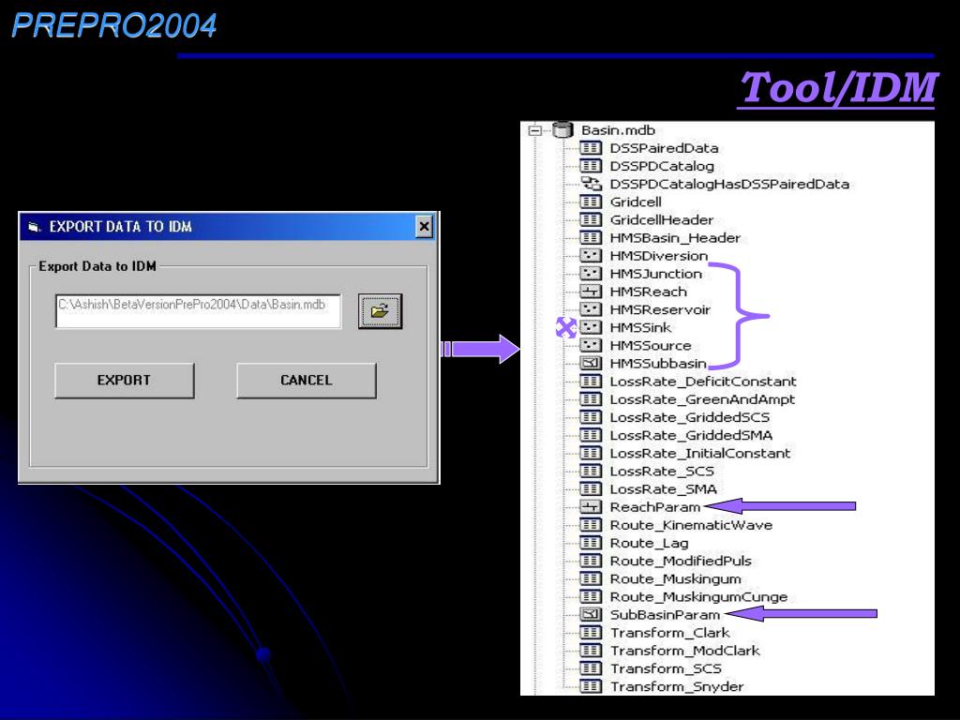
Task: Select the HMSSink tree item
Action: [x=640, y=327]
